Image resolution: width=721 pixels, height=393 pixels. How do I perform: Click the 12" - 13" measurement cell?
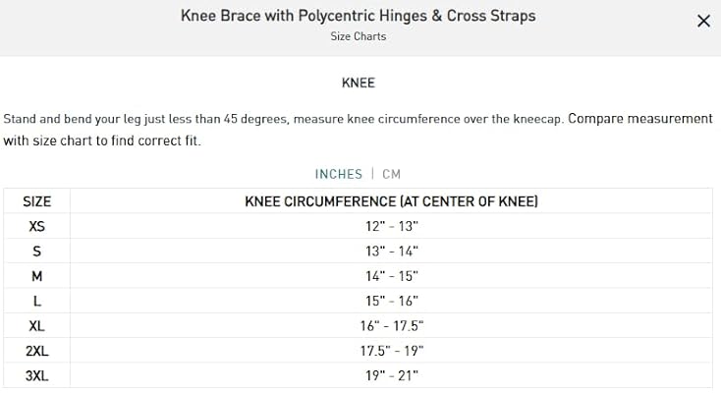pyautogui.click(x=391, y=226)
